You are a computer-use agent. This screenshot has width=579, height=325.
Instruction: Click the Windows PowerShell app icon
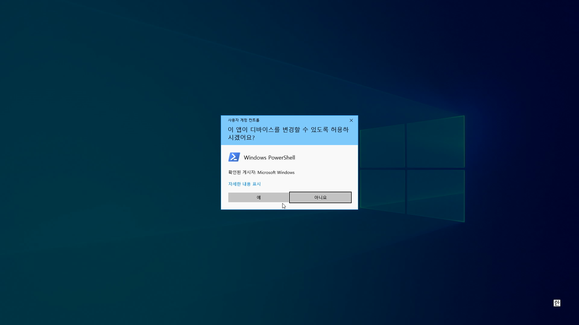coord(234,157)
